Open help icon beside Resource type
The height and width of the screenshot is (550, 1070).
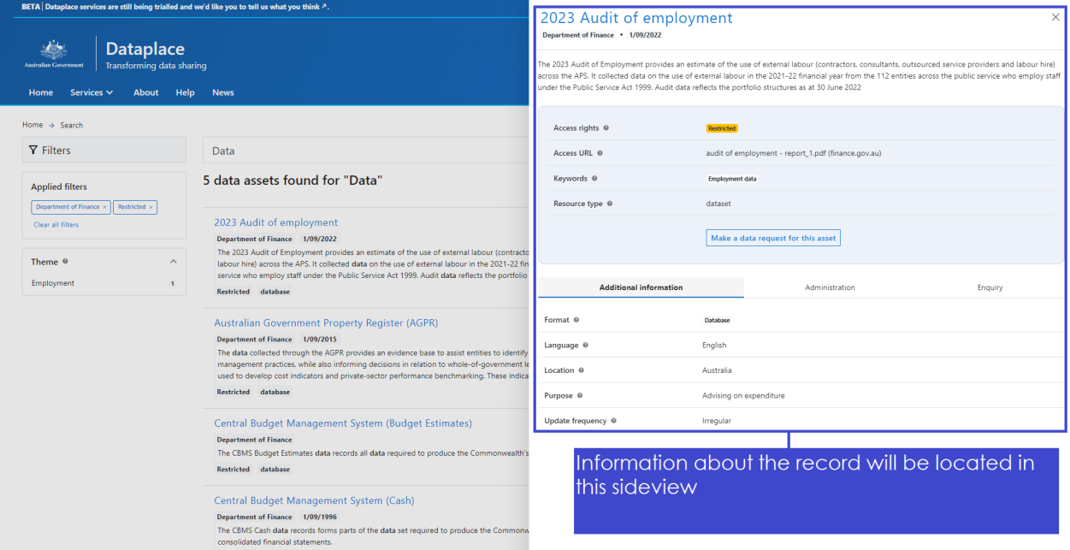pyautogui.click(x=610, y=204)
